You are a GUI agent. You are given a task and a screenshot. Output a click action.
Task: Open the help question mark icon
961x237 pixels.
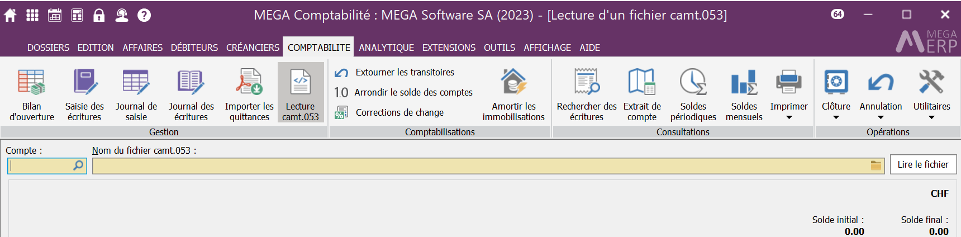click(144, 15)
